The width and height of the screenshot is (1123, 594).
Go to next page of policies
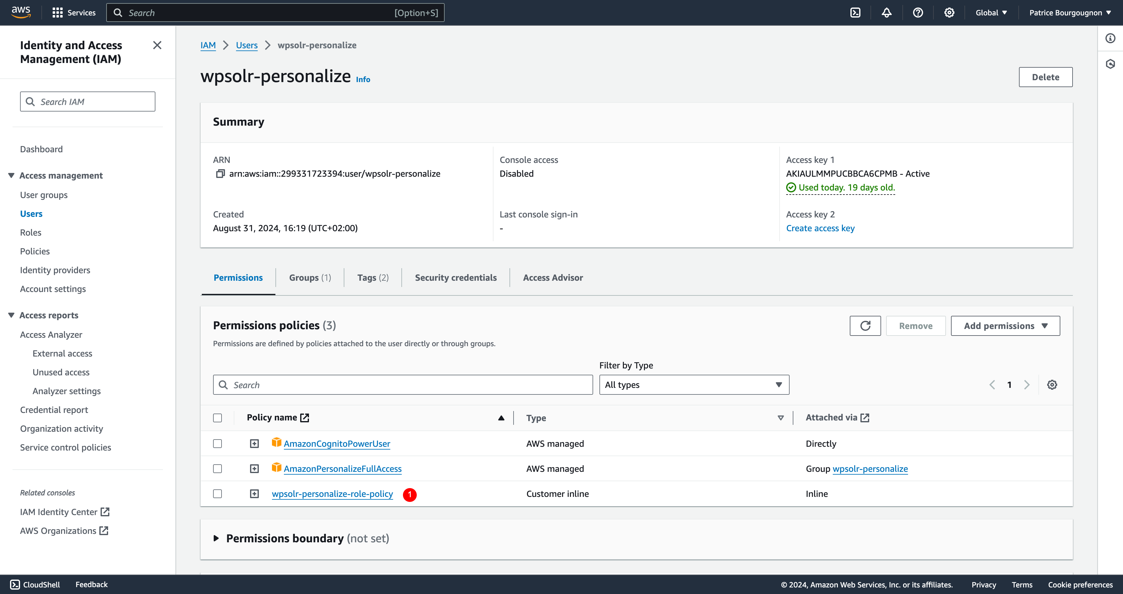(1027, 385)
